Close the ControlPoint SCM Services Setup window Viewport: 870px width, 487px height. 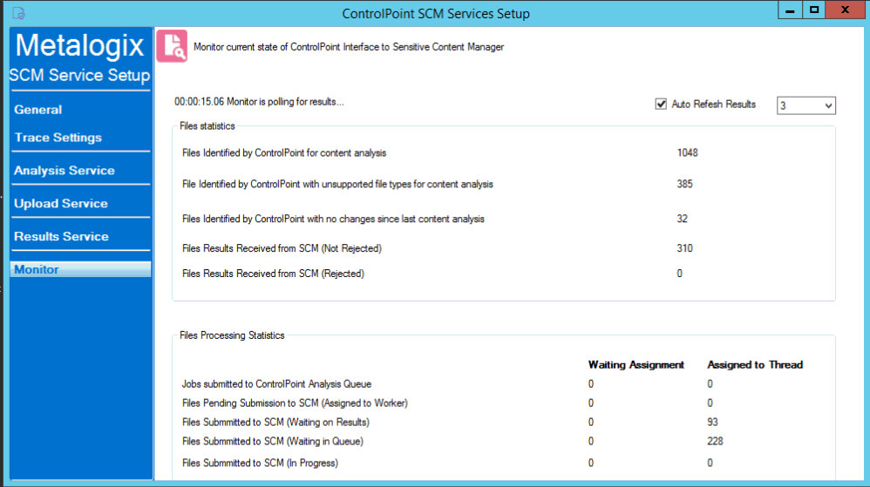(x=846, y=10)
